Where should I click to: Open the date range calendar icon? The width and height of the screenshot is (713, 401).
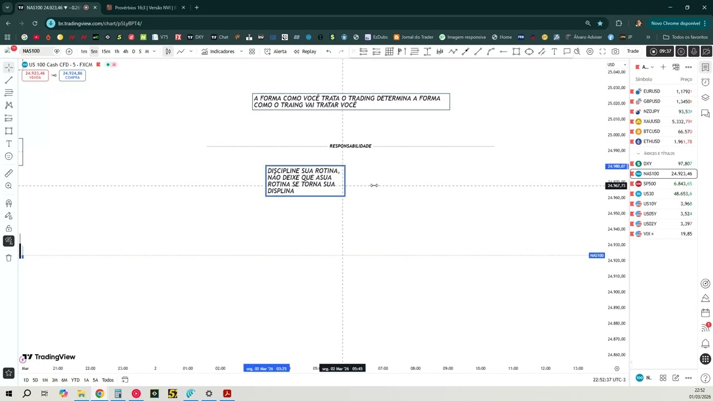click(x=125, y=380)
